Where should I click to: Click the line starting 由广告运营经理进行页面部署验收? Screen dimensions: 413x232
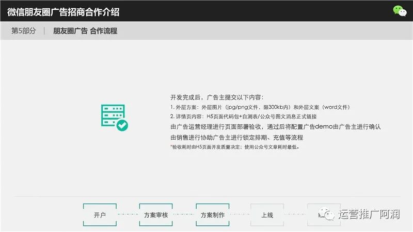click(276, 127)
